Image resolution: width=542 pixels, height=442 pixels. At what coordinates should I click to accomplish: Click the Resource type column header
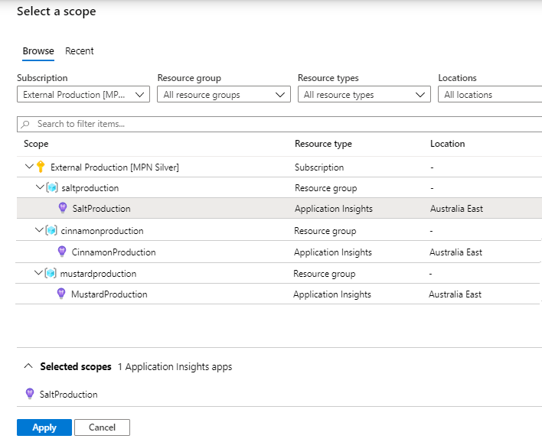pos(323,144)
